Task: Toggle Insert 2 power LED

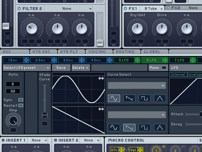Action: (56, 140)
